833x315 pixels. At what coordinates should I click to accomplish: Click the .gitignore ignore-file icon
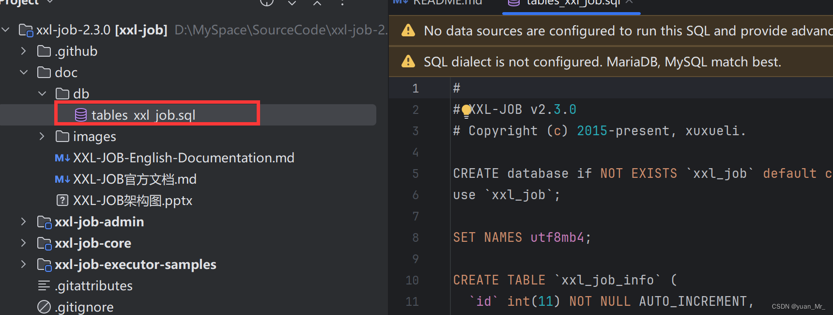pyautogui.click(x=44, y=307)
